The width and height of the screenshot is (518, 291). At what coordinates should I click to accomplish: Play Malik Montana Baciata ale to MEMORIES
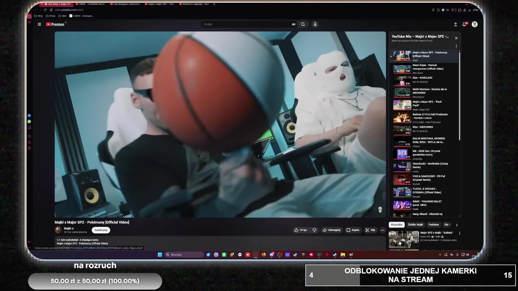tap(424, 93)
